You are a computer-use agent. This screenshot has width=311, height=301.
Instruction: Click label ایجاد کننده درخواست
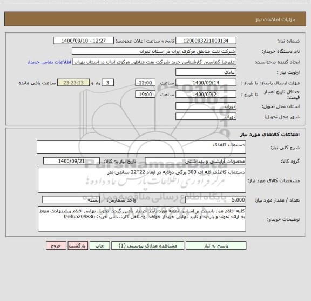tap(278, 62)
